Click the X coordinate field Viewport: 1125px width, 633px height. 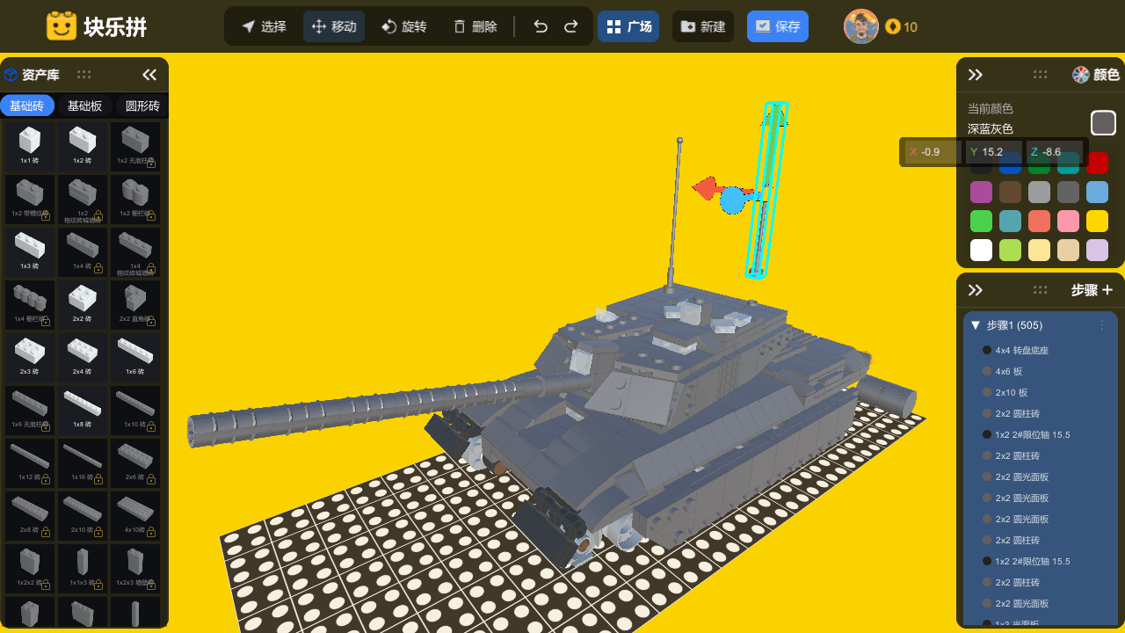(933, 152)
